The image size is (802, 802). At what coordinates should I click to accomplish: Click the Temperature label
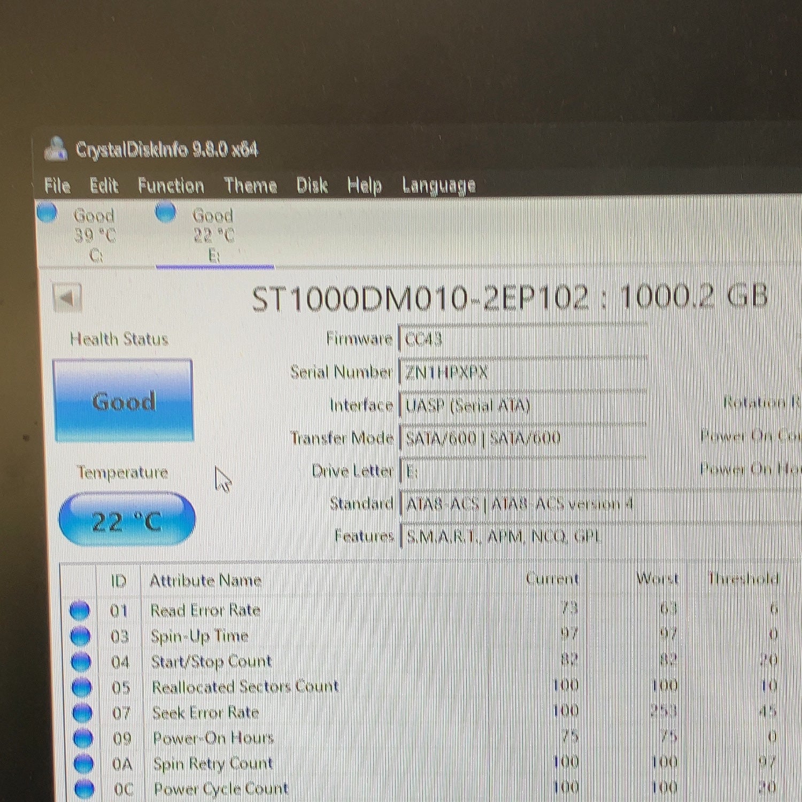tap(122, 472)
